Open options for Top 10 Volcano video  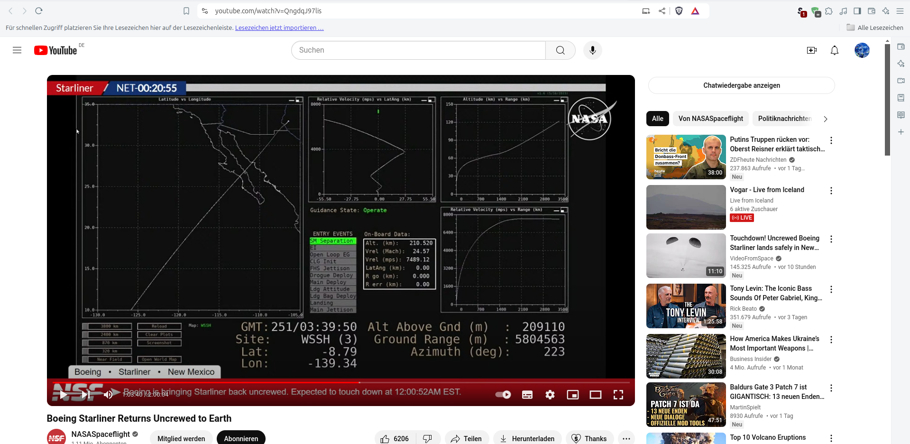tap(831, 438)
